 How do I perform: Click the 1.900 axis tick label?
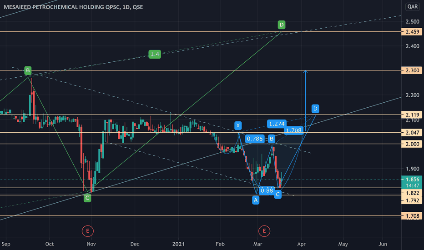point(412,169)
